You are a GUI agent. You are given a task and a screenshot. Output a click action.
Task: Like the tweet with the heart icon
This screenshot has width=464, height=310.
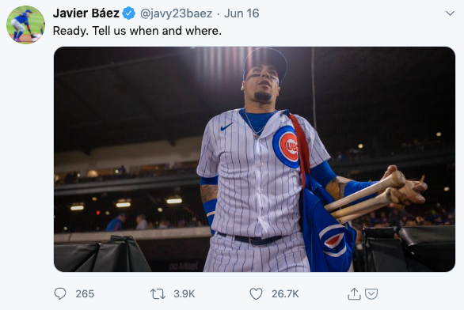256,294
